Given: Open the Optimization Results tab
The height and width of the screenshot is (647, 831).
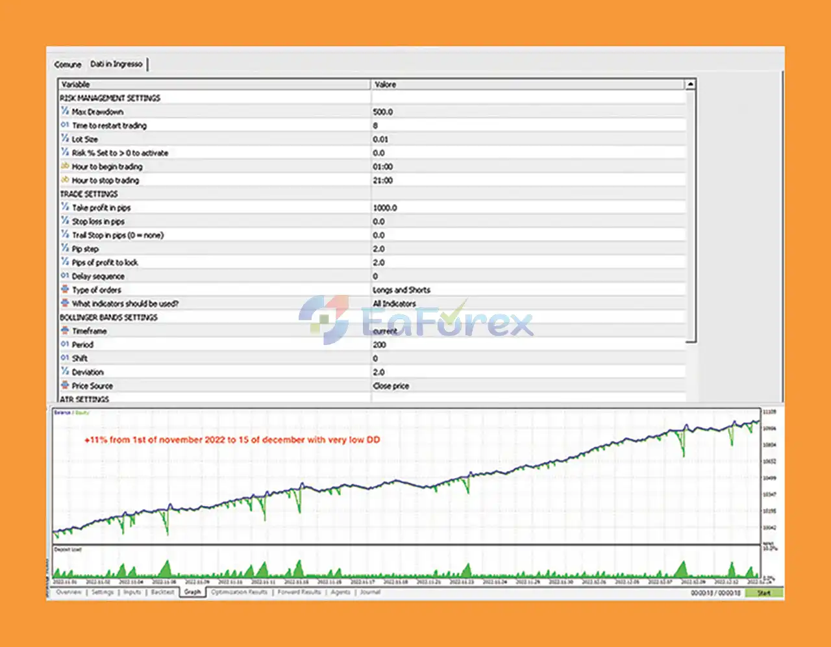Looking at the screenshot, I should [239, 592].
